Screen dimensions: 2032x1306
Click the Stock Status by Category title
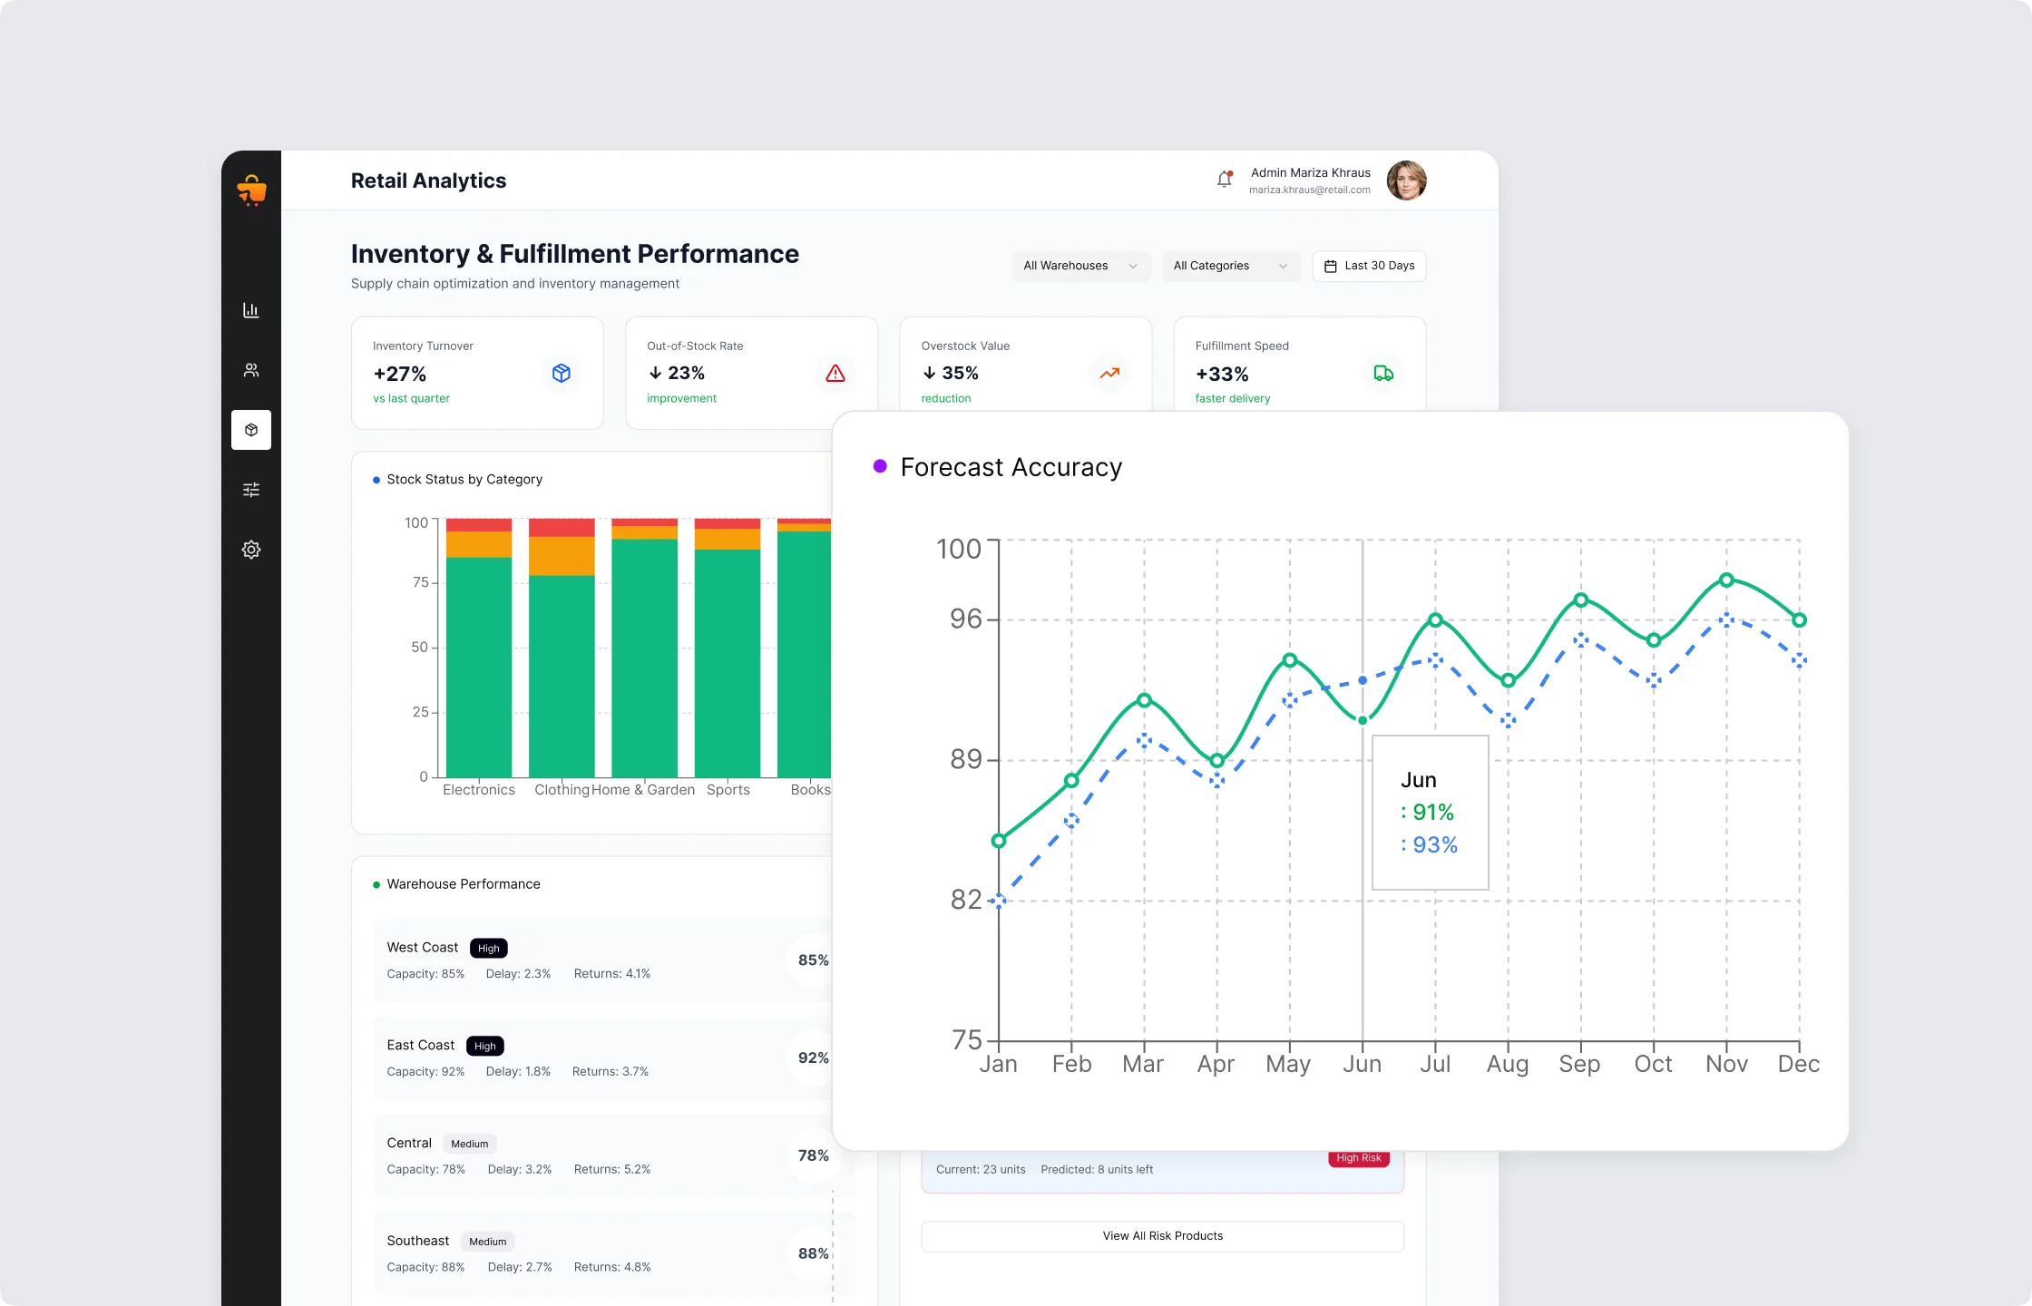coord(464,479)
